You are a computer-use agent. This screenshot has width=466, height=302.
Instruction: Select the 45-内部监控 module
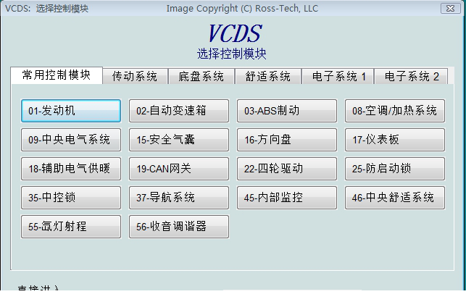(287, 198)
